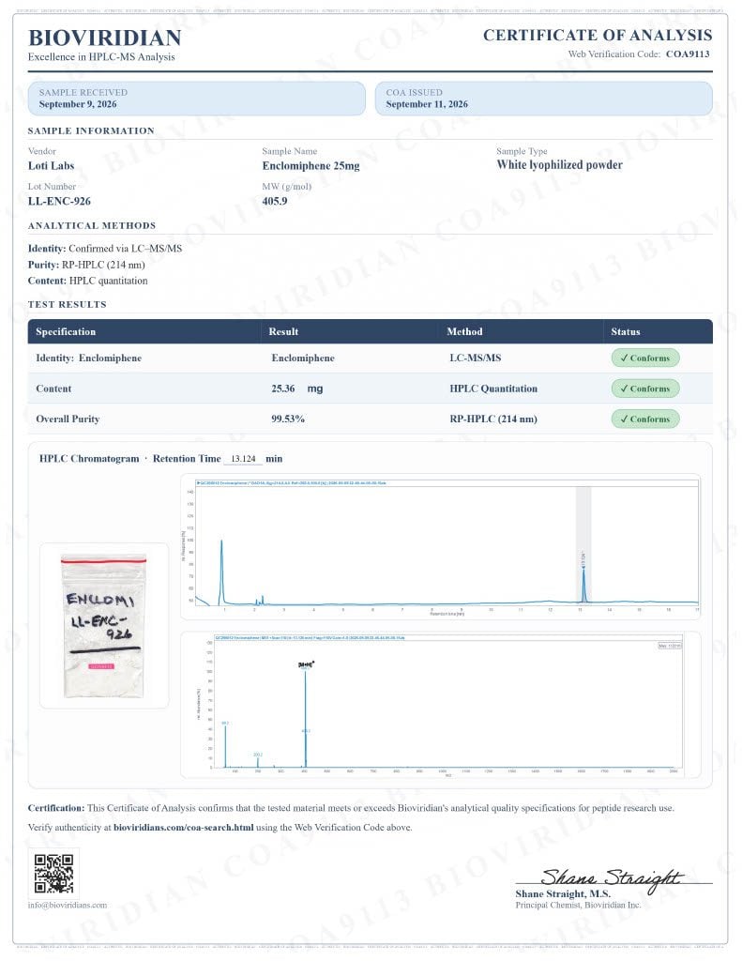Click the Conforms badge in the Content row

(x=645, y=389)
